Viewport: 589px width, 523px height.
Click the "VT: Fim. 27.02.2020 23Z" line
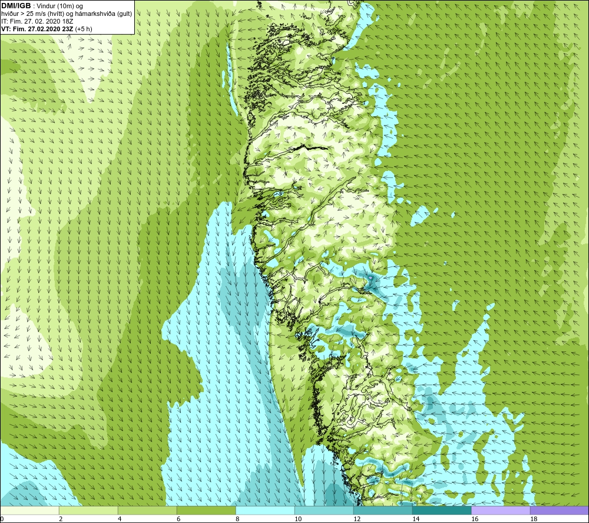point(38,29)
